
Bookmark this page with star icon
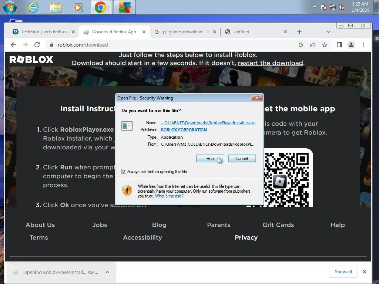pos(324,45)
